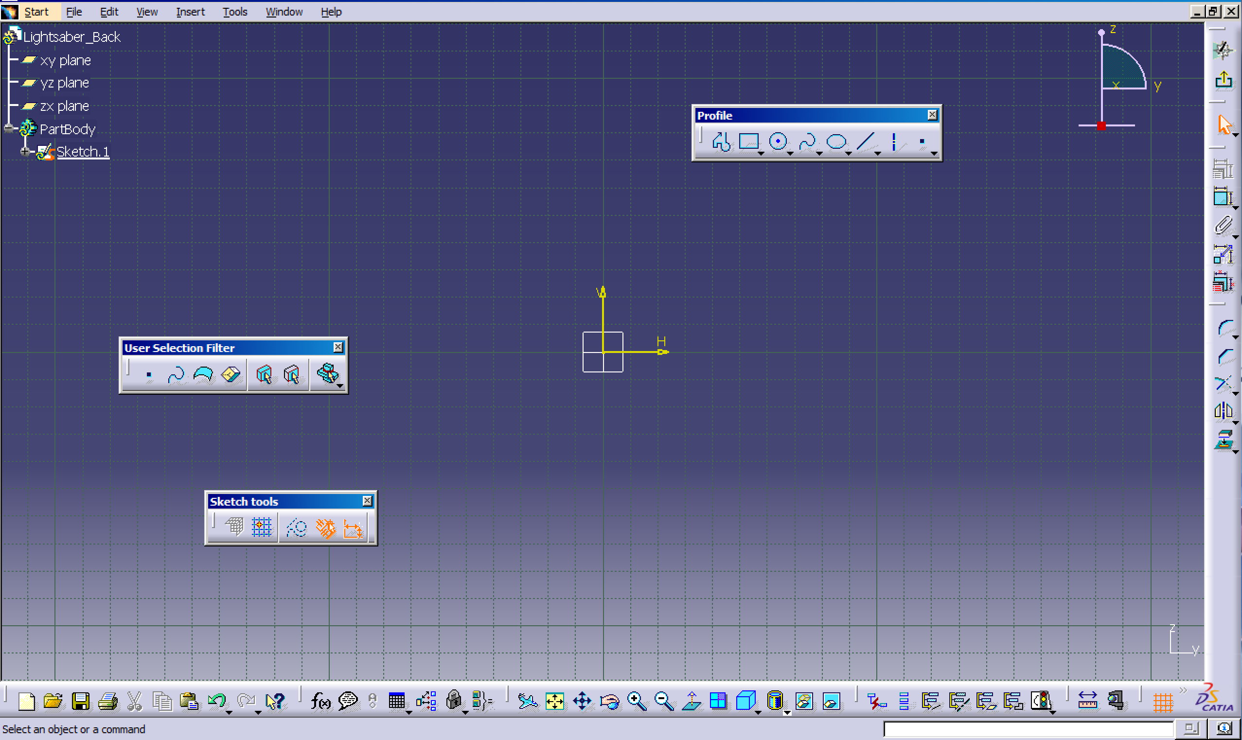Open the Tools menu

[235, 12]
